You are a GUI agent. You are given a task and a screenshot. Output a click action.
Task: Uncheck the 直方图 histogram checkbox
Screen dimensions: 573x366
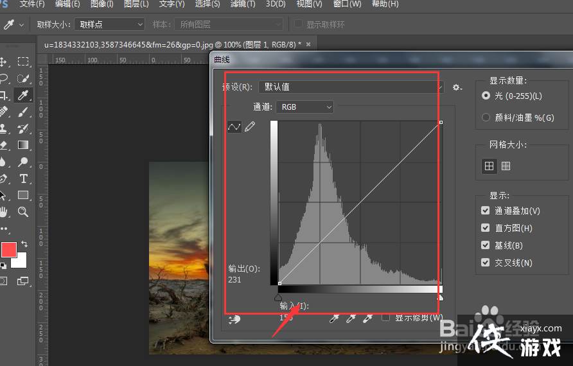tap(486, 228)
